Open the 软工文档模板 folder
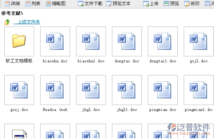214x139 pixels. 19,41
